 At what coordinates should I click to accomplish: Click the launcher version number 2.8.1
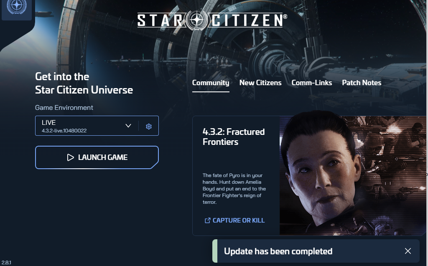6,263
